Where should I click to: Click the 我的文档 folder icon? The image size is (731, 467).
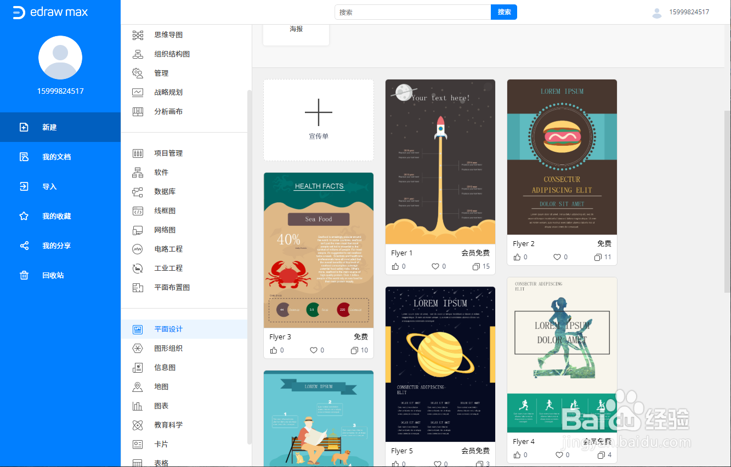pyautogui.click(x=24, y=157)
